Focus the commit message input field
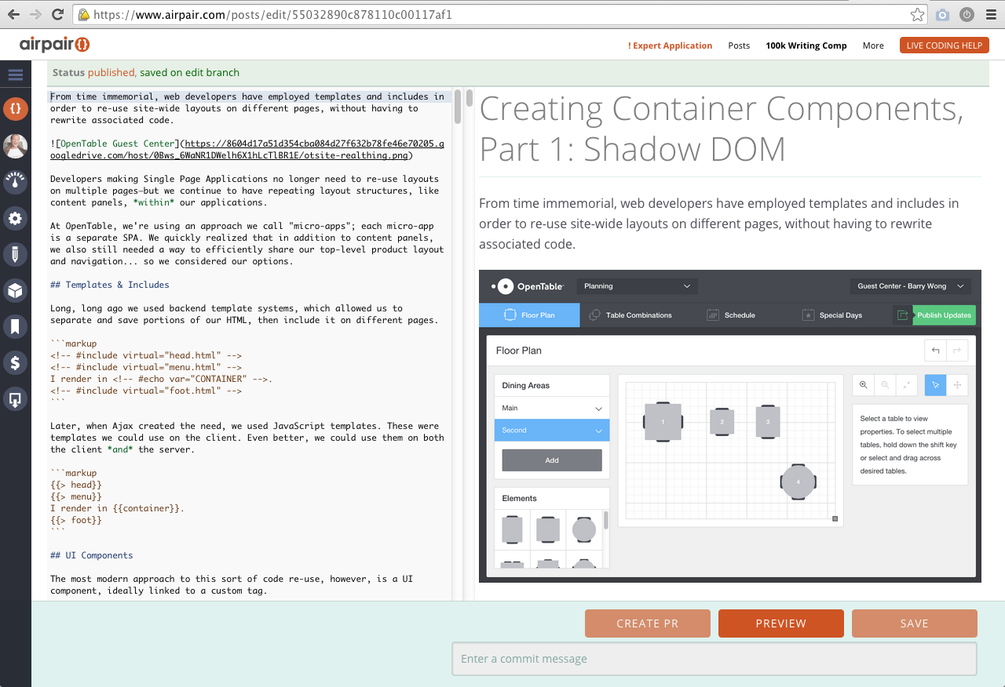 click(714, 659)
